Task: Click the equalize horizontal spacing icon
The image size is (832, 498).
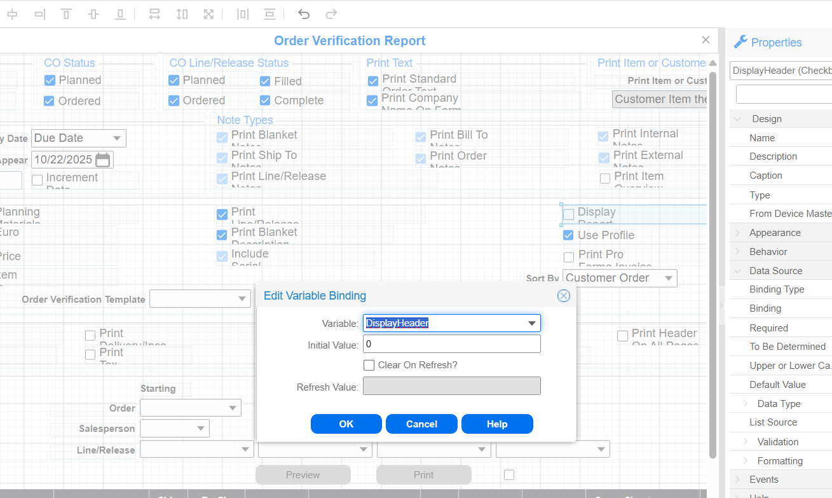Action: click(243, 14)
